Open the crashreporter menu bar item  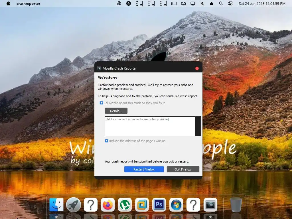pyautogui.click(x=28, y=3)
